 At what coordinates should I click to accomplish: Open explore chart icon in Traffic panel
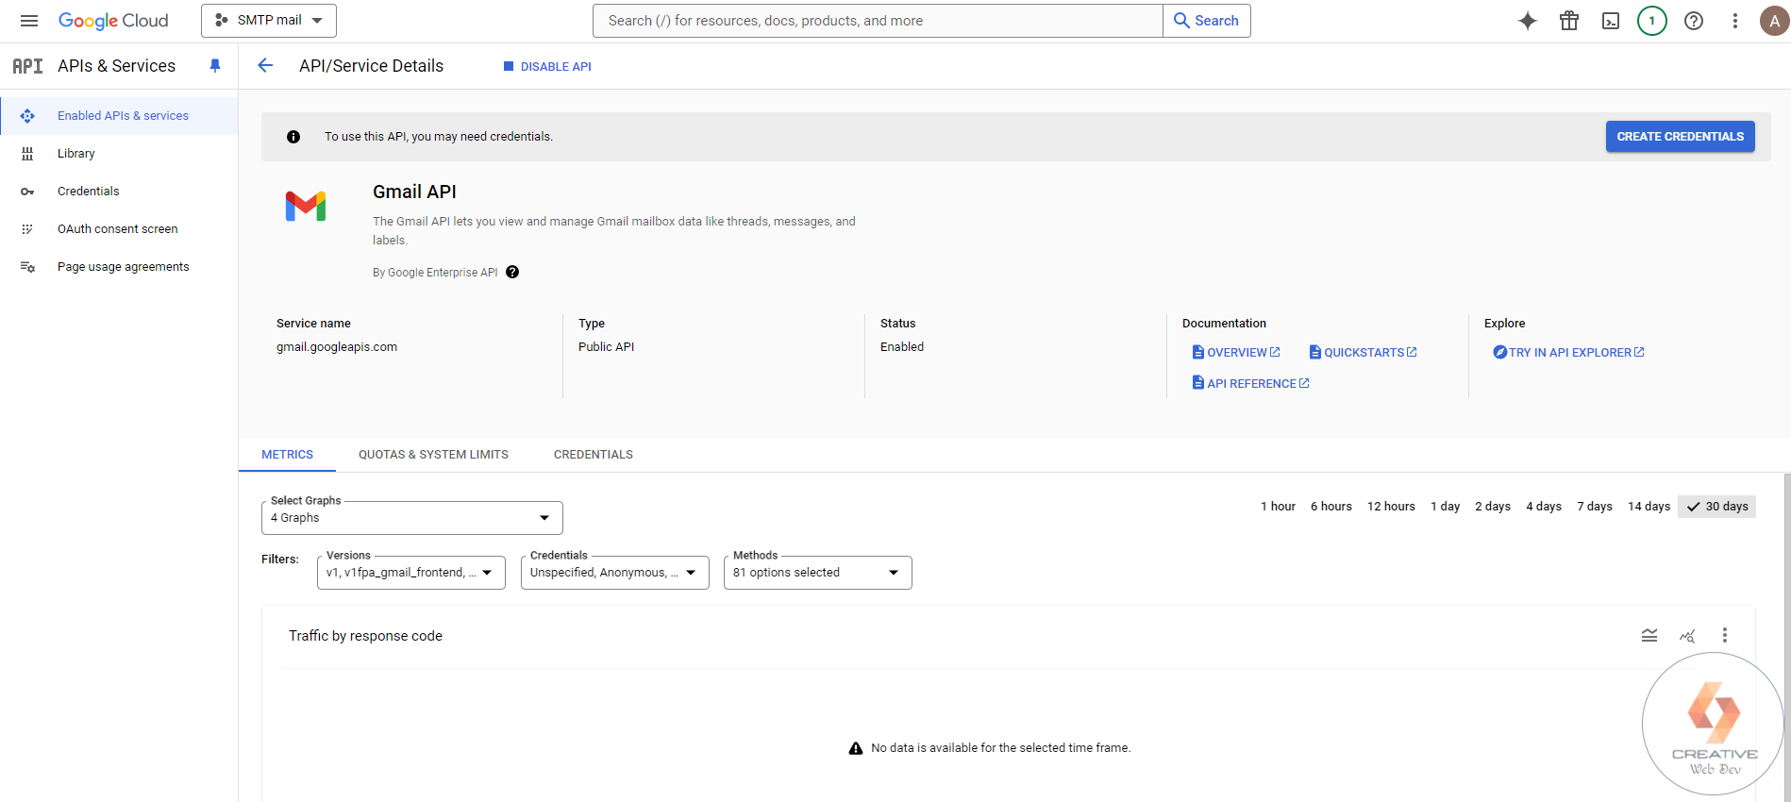1687,636
